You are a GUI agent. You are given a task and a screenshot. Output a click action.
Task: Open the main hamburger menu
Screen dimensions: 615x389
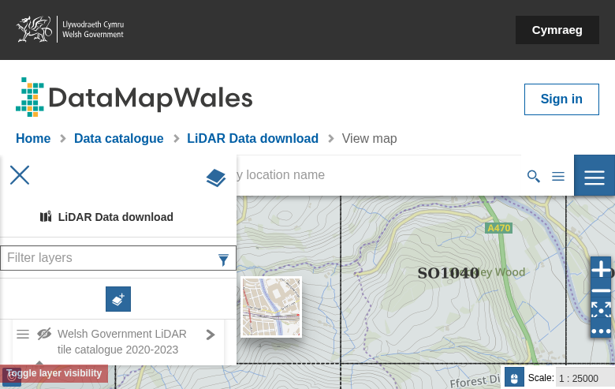[x=594, y=177]
